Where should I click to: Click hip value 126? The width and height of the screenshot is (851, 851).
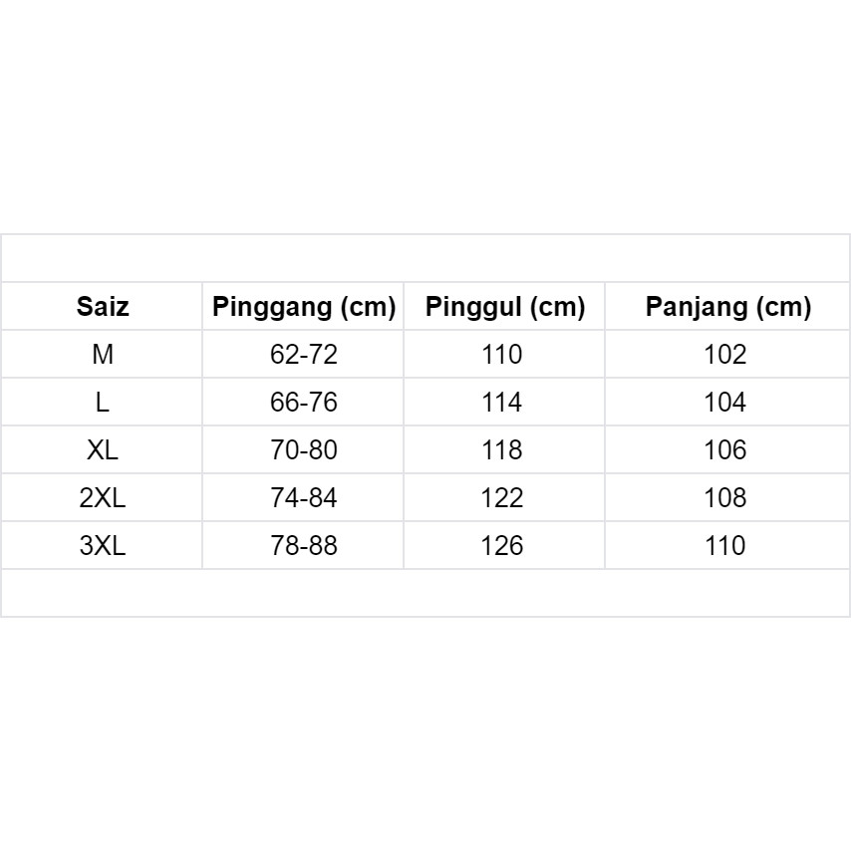coord(501,546)
